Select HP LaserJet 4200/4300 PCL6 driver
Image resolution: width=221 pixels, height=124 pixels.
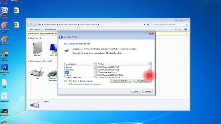(110, 75)
